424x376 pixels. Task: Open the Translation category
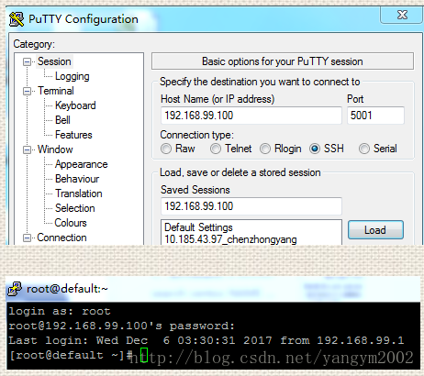(79, 194)
